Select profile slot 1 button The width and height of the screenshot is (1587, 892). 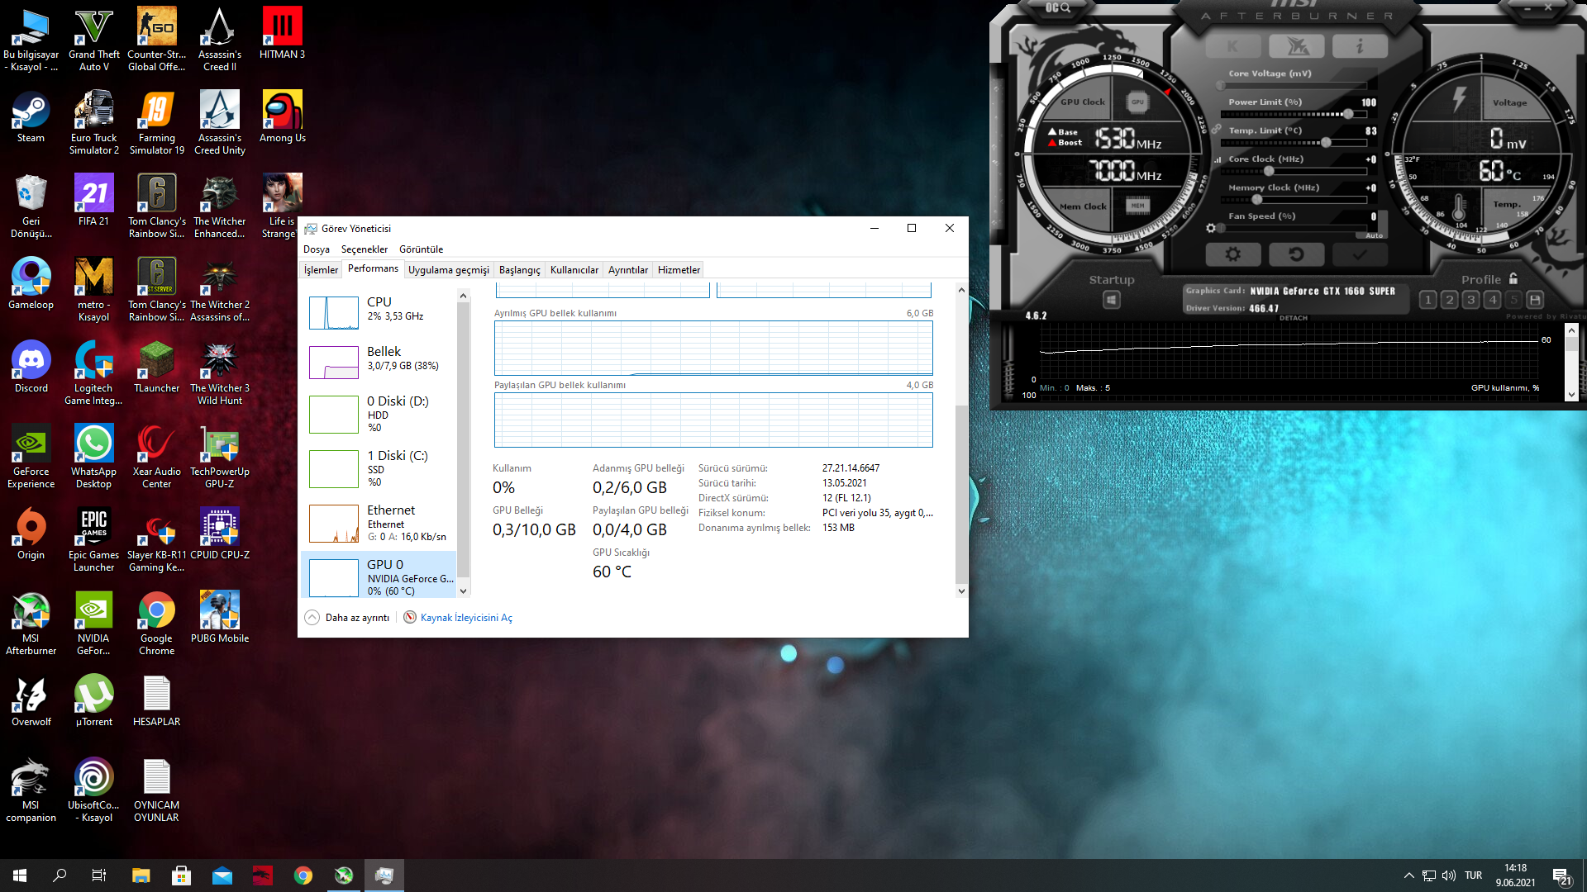[1427, 300]
